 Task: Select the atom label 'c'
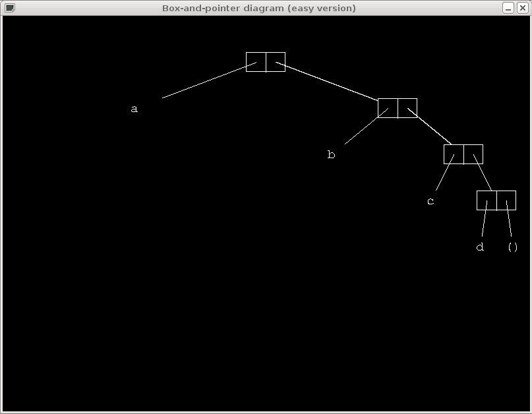coord(430,201)
